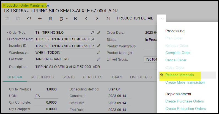219x114 pixels.
Task: Click the Save and Close toolbar icon
Action: tap(7, 18)
